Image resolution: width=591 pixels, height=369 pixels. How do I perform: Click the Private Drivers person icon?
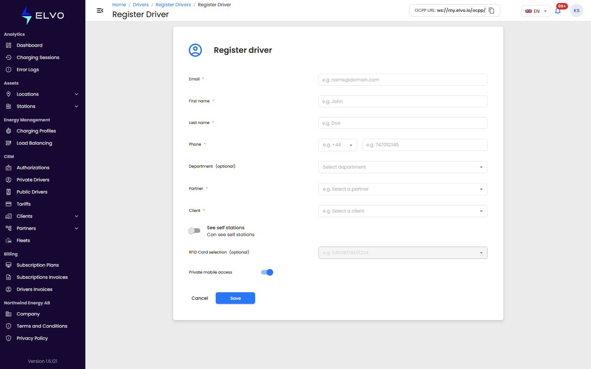pyautogui.click(x=8, y=180)
